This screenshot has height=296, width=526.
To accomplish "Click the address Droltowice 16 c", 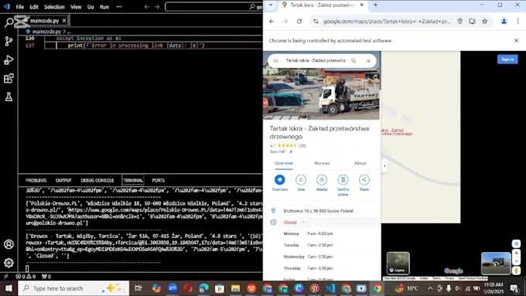I will pyautogui.click(x=318, y=211).
